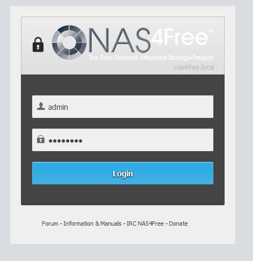This screenshot has width=253, height=261.
Task: Focus the username field containing admin
Action: point(123,107)
